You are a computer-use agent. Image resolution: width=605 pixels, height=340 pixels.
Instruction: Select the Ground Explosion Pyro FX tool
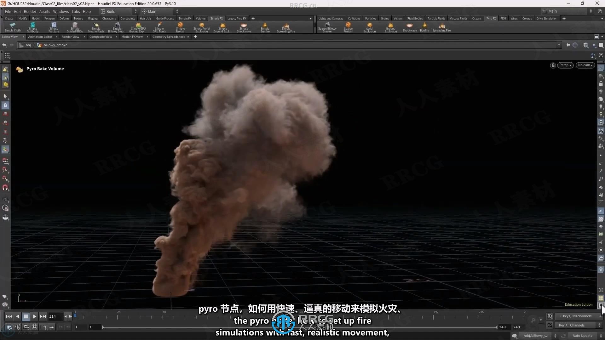click(390, 27)
